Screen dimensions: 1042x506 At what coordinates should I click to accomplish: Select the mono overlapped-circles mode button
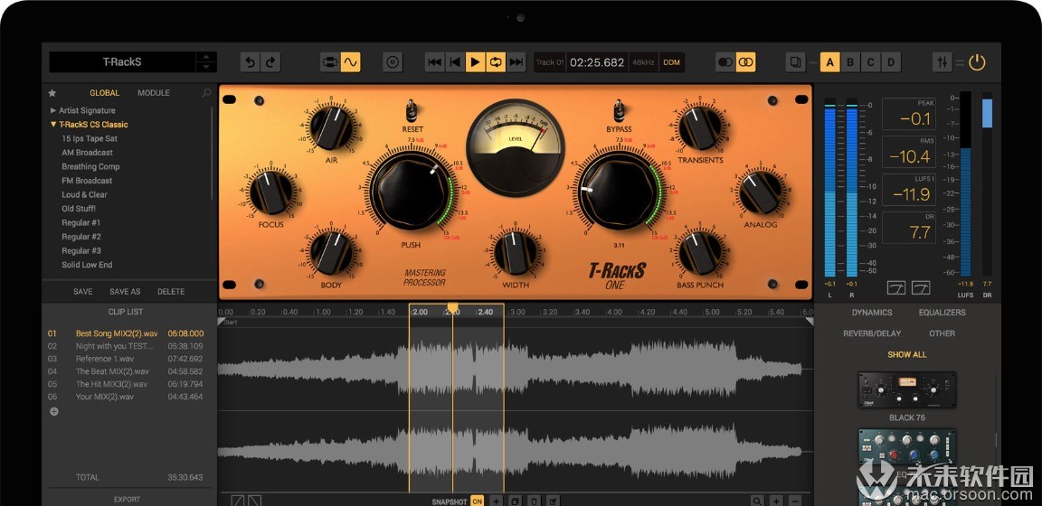(x=725, y=62)
